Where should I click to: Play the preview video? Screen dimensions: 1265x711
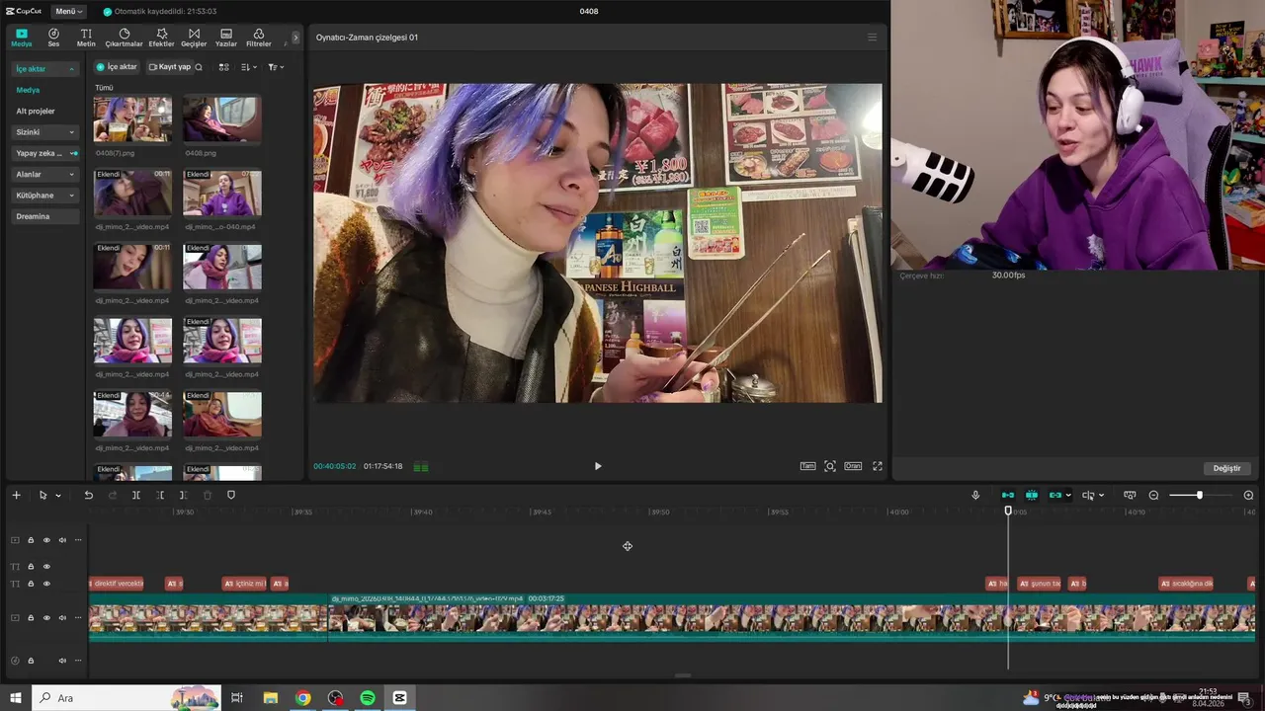coord(597,466)
